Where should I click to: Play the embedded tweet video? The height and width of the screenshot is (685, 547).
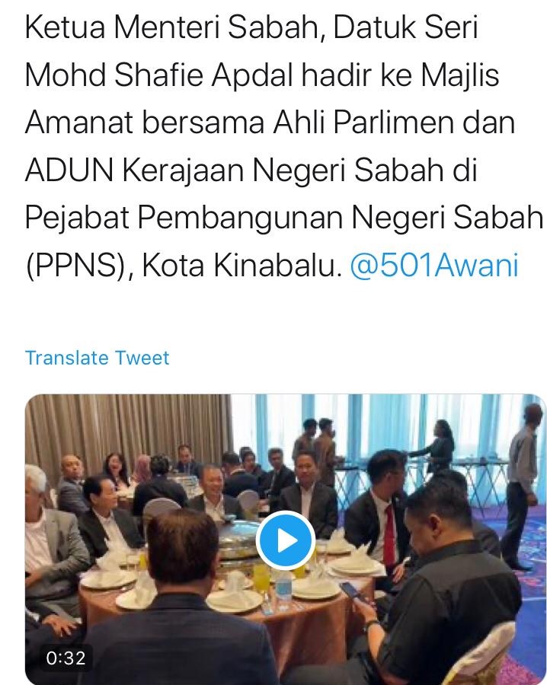click(286, 540)
